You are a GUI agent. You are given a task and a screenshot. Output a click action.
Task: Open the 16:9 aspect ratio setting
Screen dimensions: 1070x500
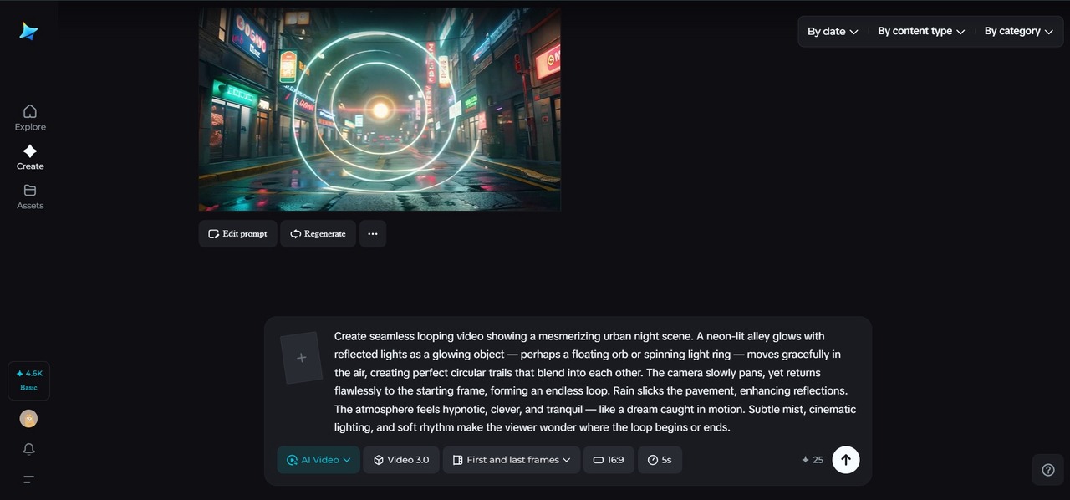pyautogui.click(x=608, y=459)
